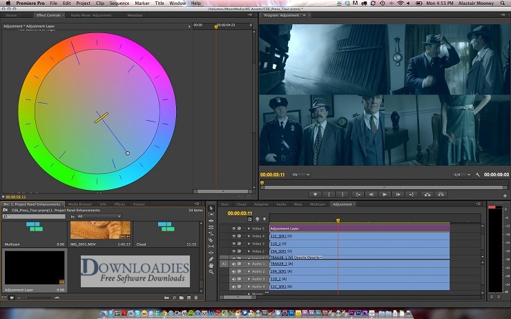Toggle sync lock on Video 5 track
Viewport: 511px width, 319px height.
pos(239,229)
